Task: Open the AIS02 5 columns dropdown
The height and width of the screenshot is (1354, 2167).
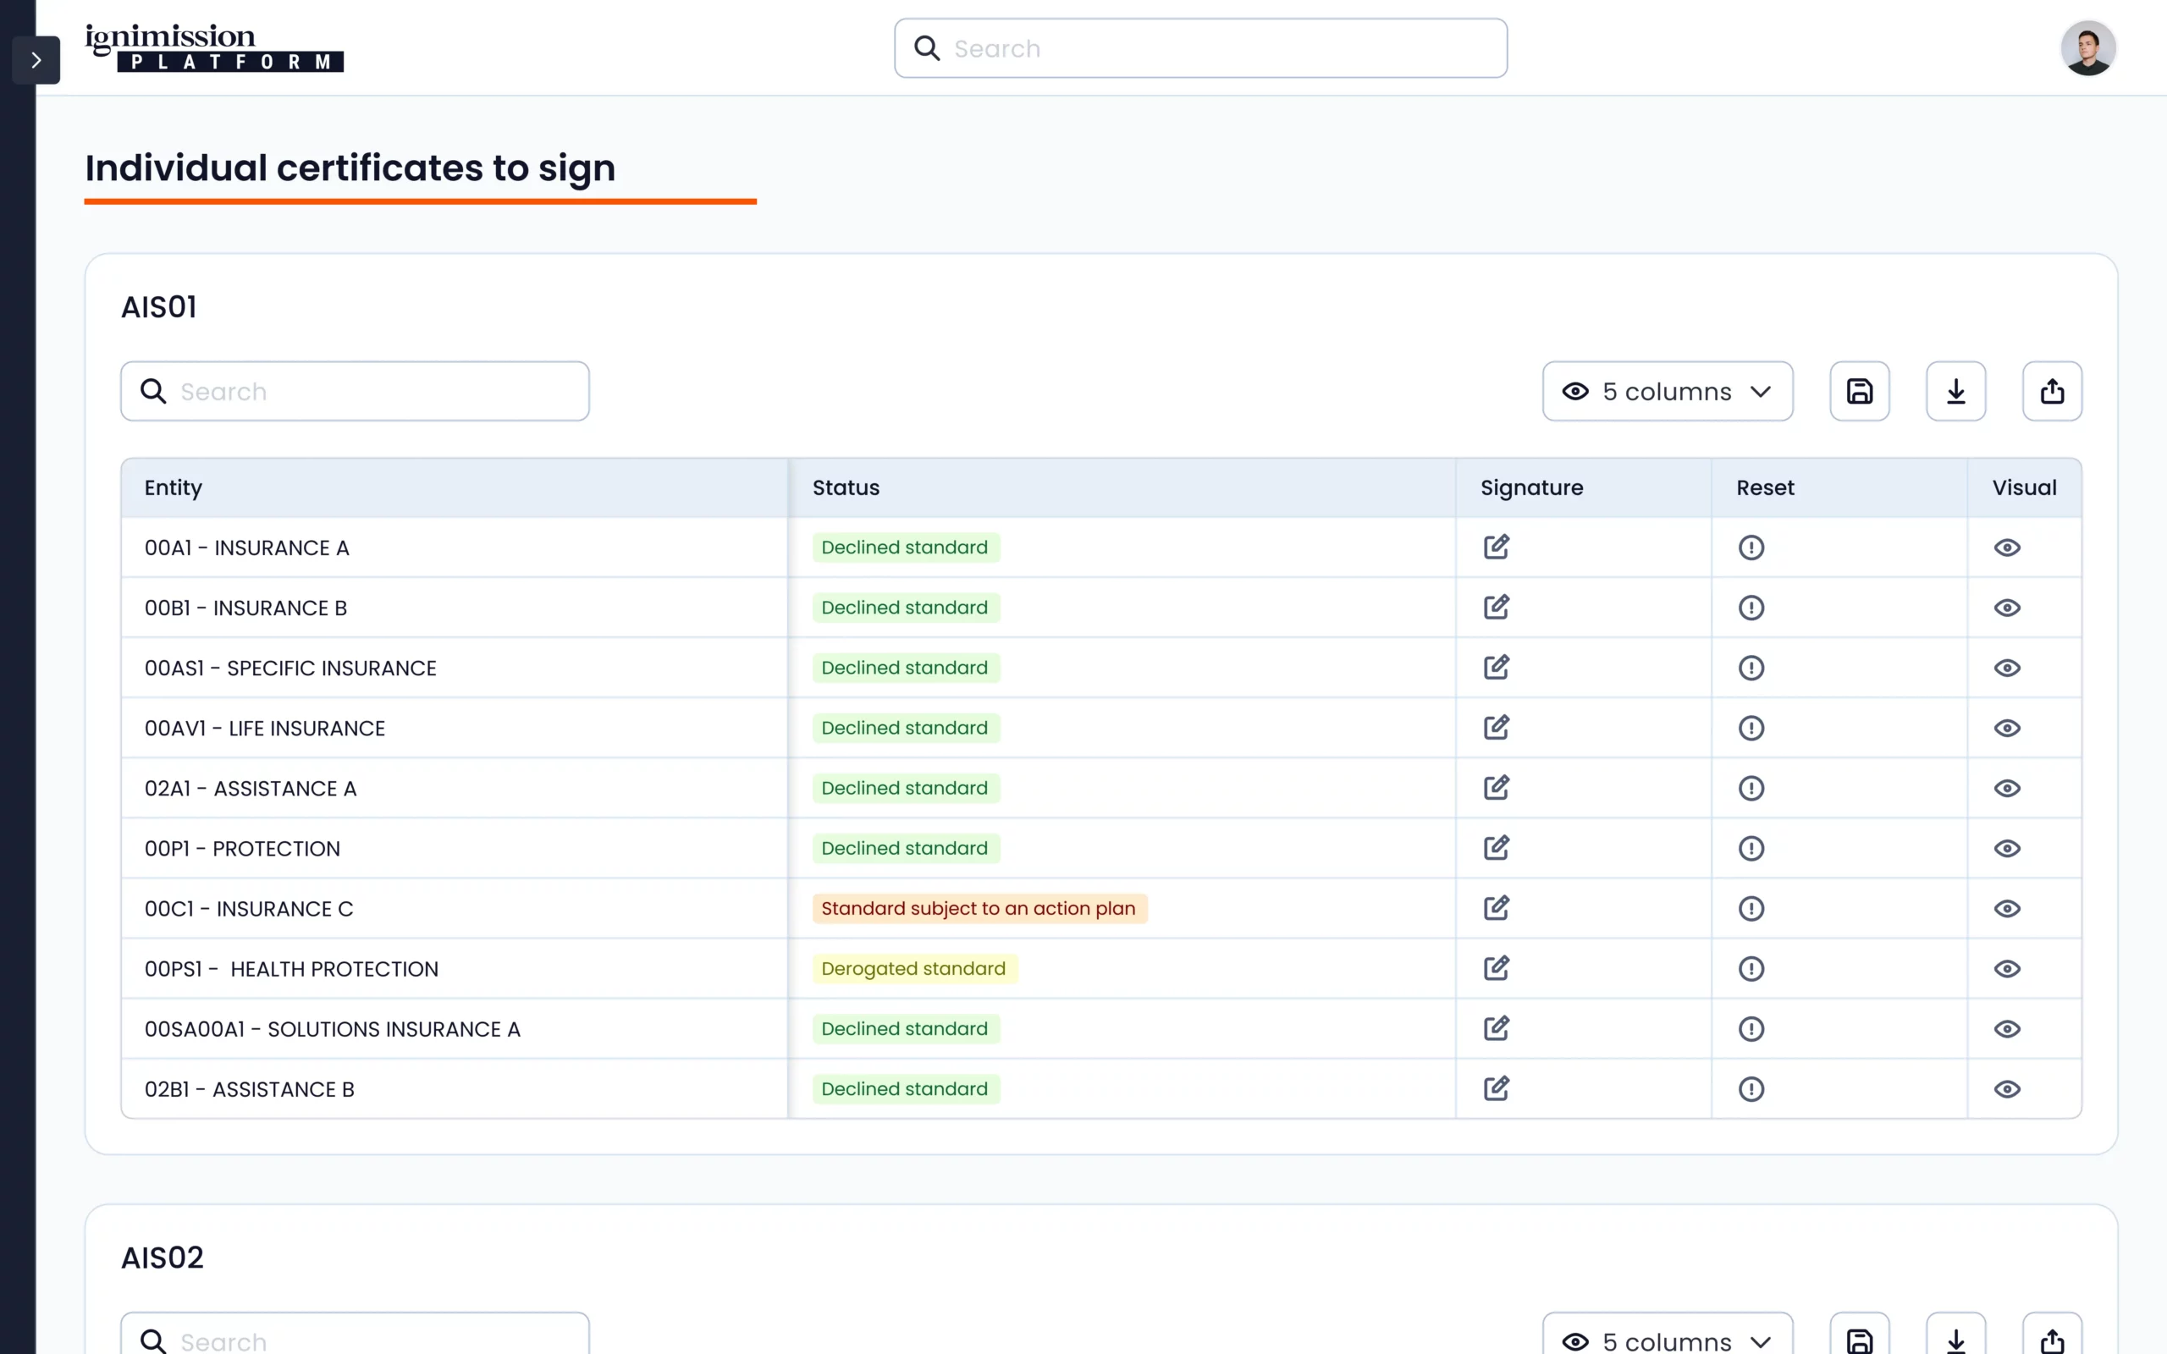Action: [1668, 1335]
